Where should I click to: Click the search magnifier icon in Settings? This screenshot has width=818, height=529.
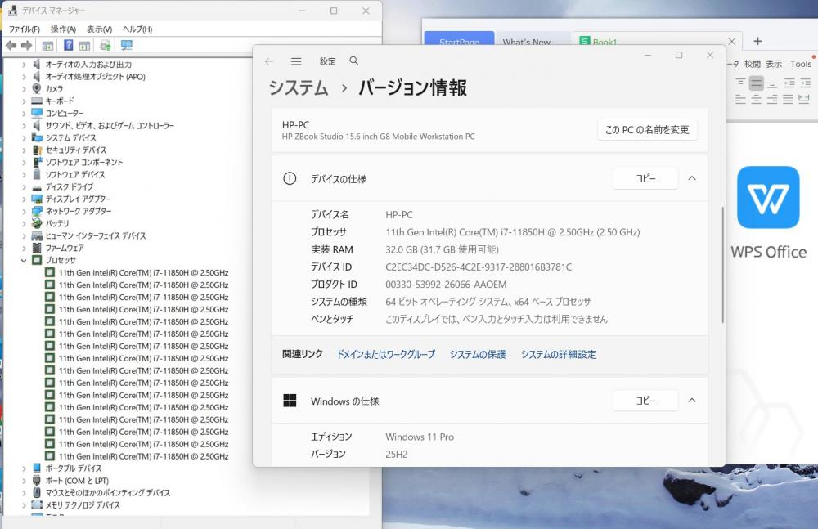(x=353, y=61)
